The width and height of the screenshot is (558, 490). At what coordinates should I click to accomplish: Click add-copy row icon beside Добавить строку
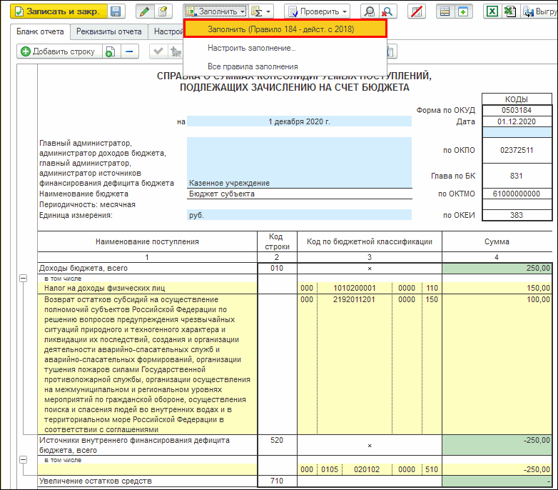click(110, 51)
